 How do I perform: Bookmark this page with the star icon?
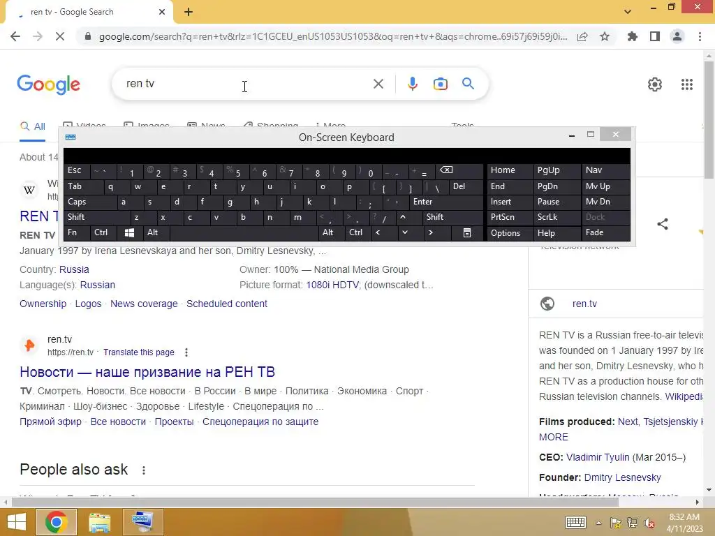pos(605,36)
